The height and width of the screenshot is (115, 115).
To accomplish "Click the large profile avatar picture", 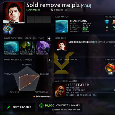I will pyautogui.click(x=14, y=12).
